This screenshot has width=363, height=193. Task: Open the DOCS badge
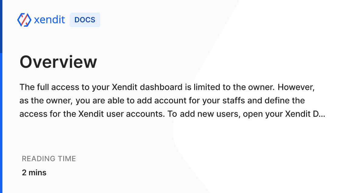85,20
